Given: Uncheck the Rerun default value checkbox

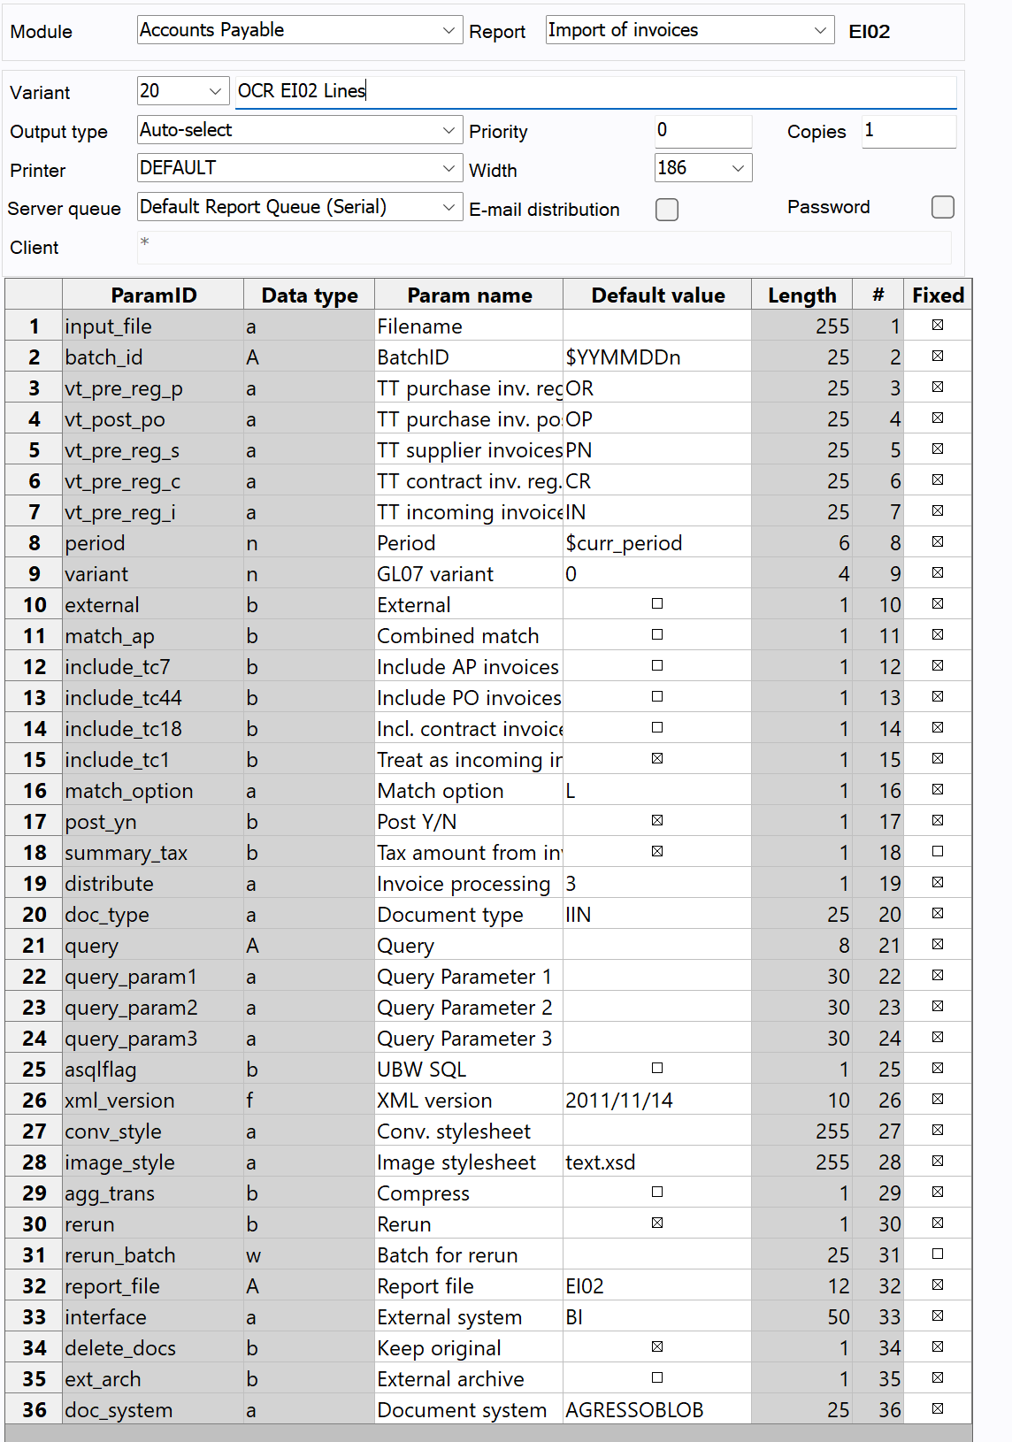Looking at the screenshot, I should (x=656, y=1223).
